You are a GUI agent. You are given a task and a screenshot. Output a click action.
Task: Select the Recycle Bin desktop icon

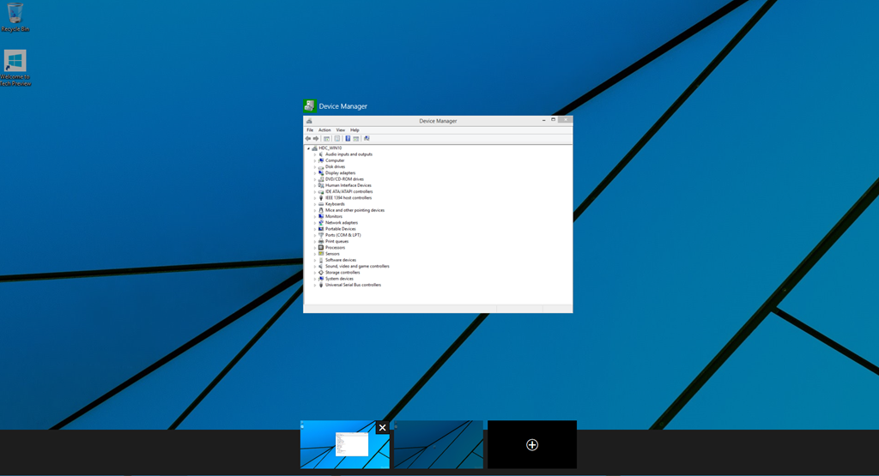tap(15, 17)
